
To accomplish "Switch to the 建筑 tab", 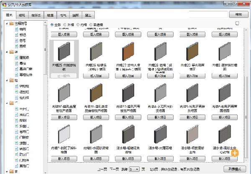I will click(9, 15).
